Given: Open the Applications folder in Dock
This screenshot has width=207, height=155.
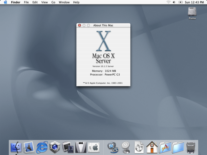Looking at the screenshot, I should point(165,147).
